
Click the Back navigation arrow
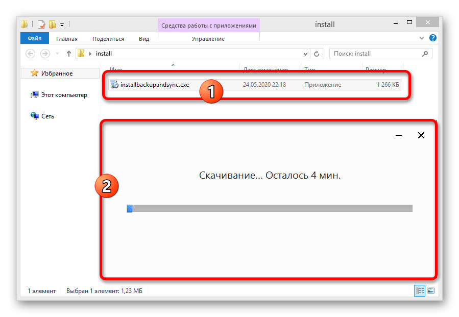coord(30,54)
